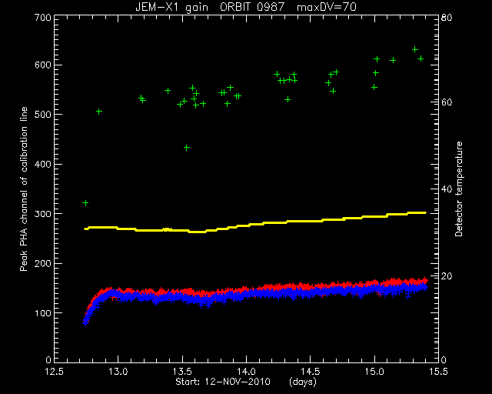Click the 40 tick label on right axis

(x=447, y=189)
